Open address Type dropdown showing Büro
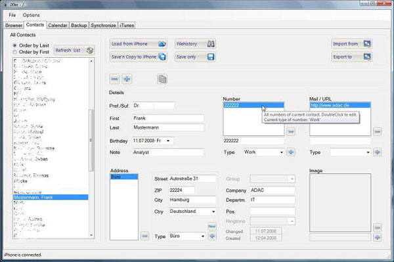Viewport: 394px width, 262px height. [203, 236]
